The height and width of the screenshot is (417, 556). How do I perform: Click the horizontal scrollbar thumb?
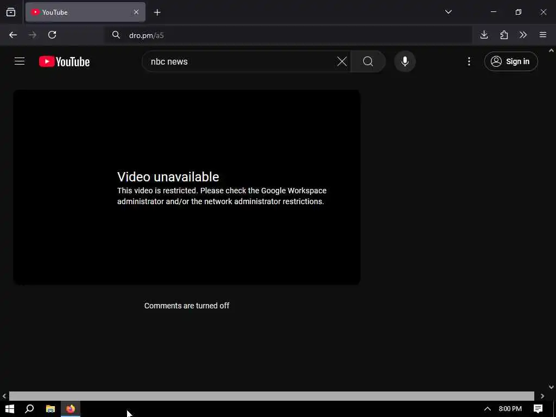coord(271,396)
